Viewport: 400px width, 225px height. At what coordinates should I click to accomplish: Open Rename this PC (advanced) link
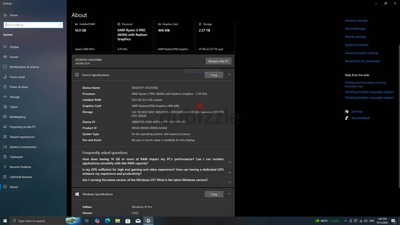pos(362,61)
